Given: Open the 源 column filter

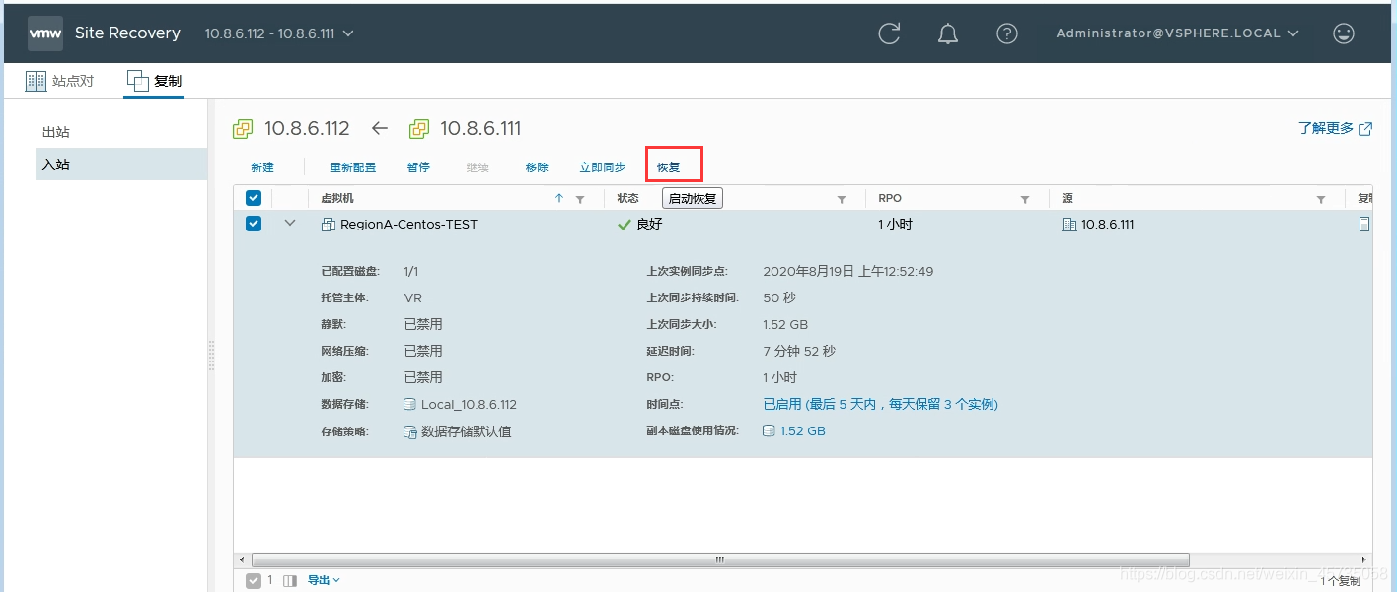Looking at the screenshot, I should 1321,199.
